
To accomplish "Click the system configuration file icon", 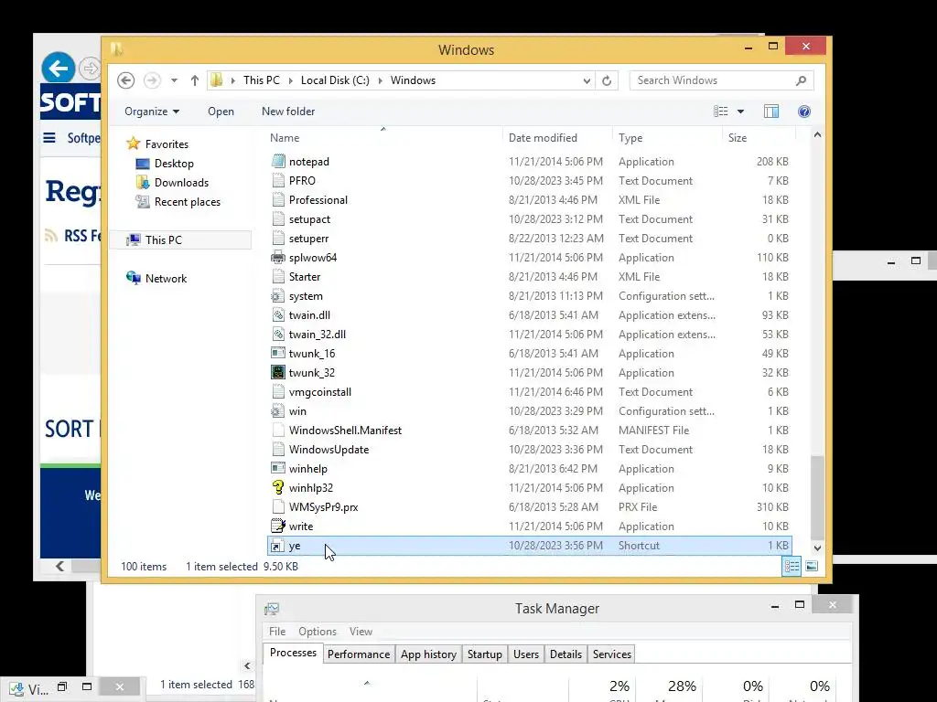I will [278, 296].
